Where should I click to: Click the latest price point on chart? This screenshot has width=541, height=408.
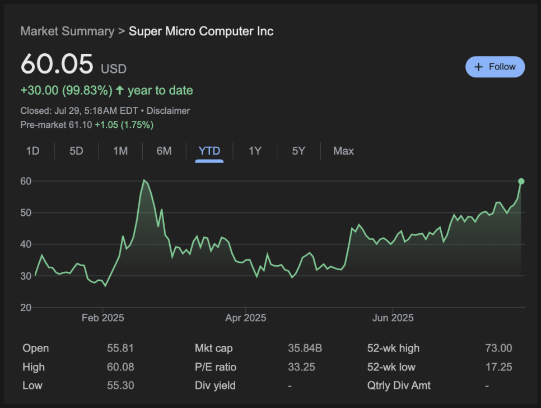click(x=521, y=181)
